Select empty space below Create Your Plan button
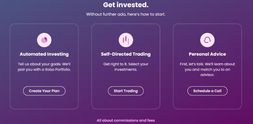 44,102
